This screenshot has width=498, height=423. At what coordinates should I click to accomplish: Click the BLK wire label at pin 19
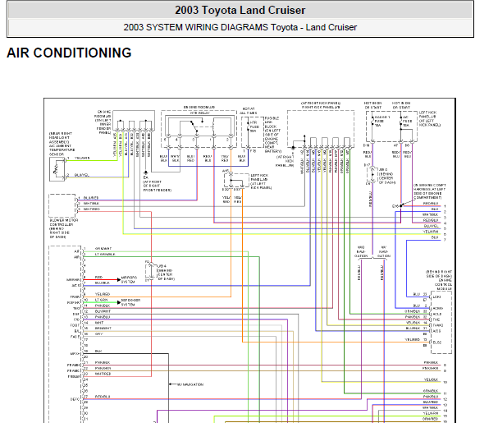click(98, 351)
